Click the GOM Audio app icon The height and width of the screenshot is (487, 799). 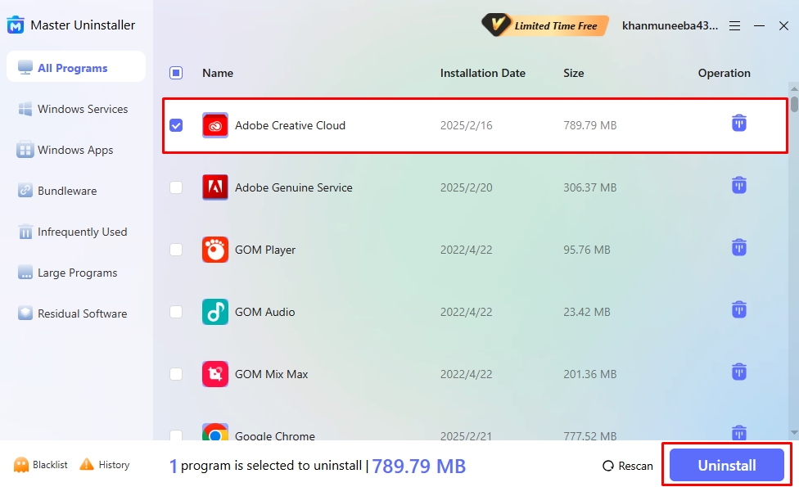[x=215, y=312]
